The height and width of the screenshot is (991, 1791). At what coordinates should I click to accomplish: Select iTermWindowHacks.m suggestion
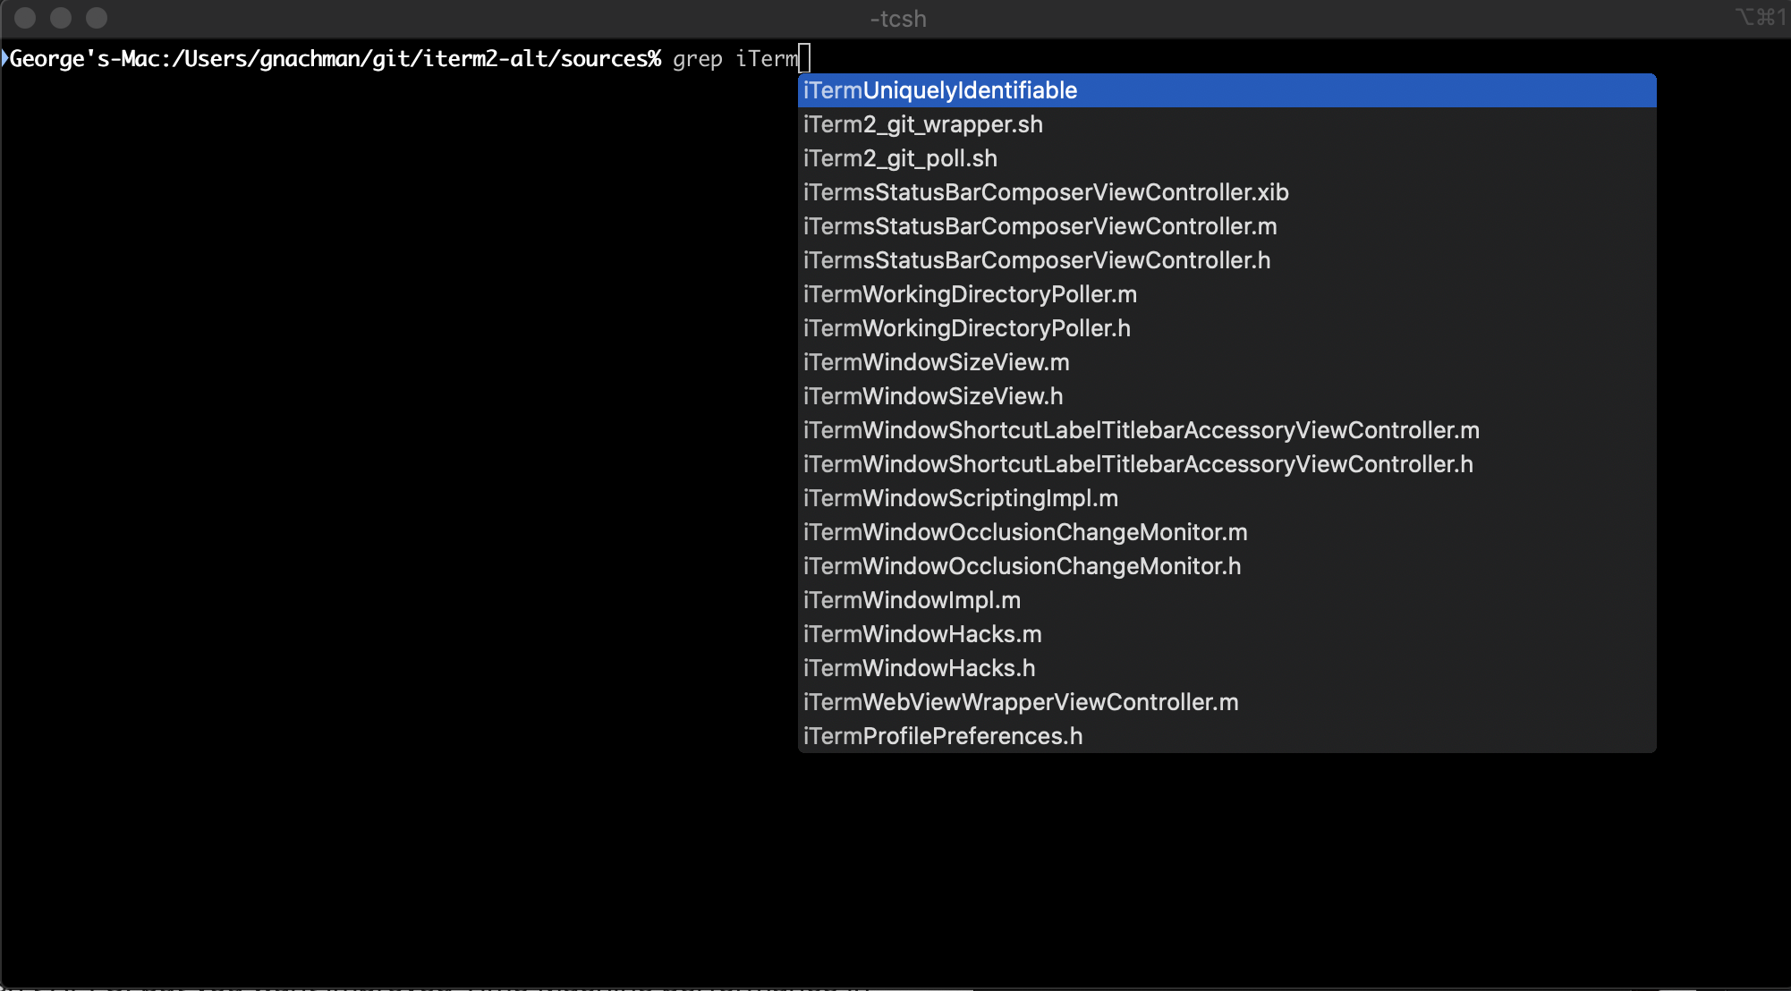click(918, 633)
